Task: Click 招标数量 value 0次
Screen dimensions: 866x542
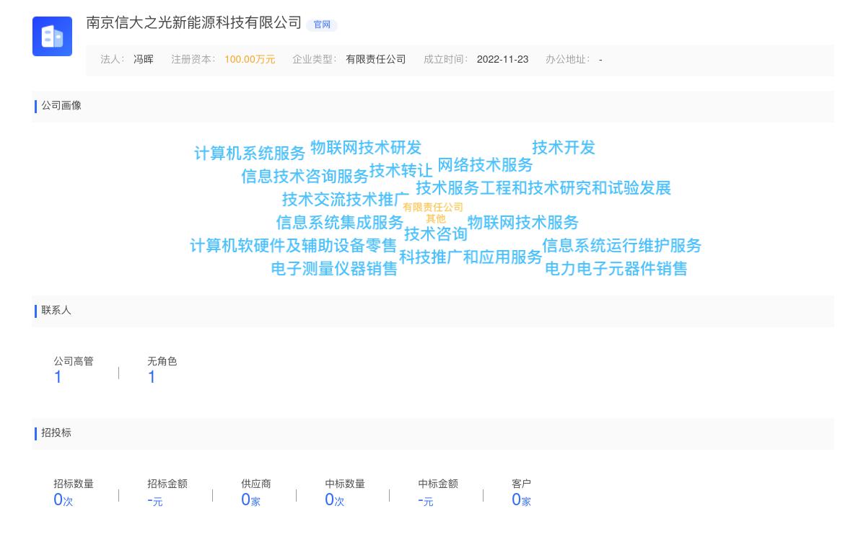Action: 64,500
